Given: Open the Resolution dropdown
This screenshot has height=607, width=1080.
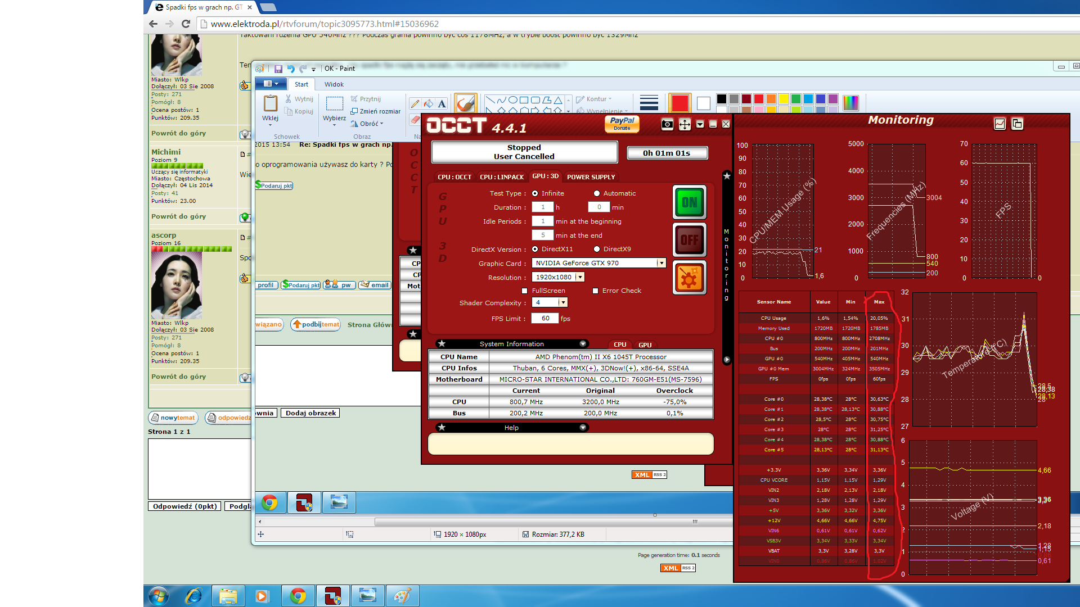Looking at the screenshot, I should (x=580, y=277).
